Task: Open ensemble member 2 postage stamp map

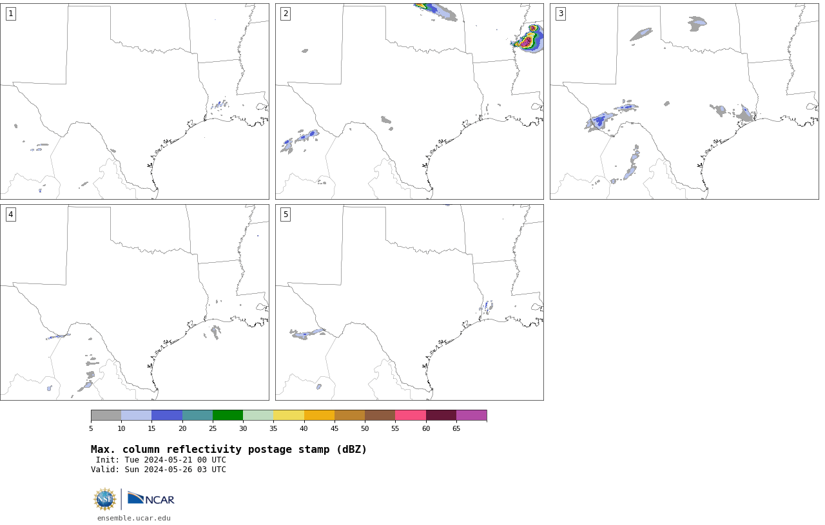Action: pos(409,101)
